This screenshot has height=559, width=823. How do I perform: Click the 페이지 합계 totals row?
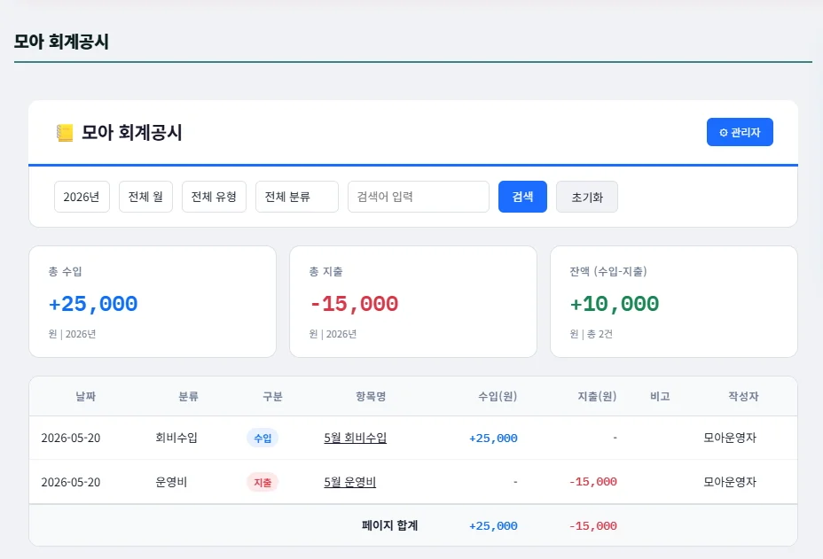click(x=413, y=525)
